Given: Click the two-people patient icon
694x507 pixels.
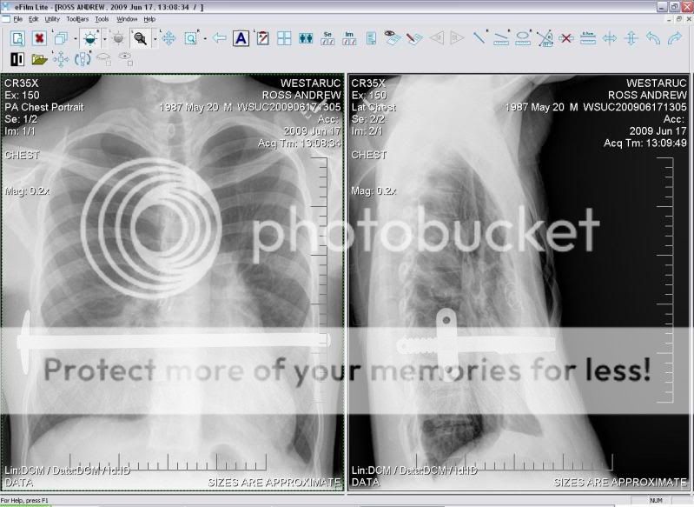Looking at the screenshot, I should pyautogui.click(x=306, y=38).
